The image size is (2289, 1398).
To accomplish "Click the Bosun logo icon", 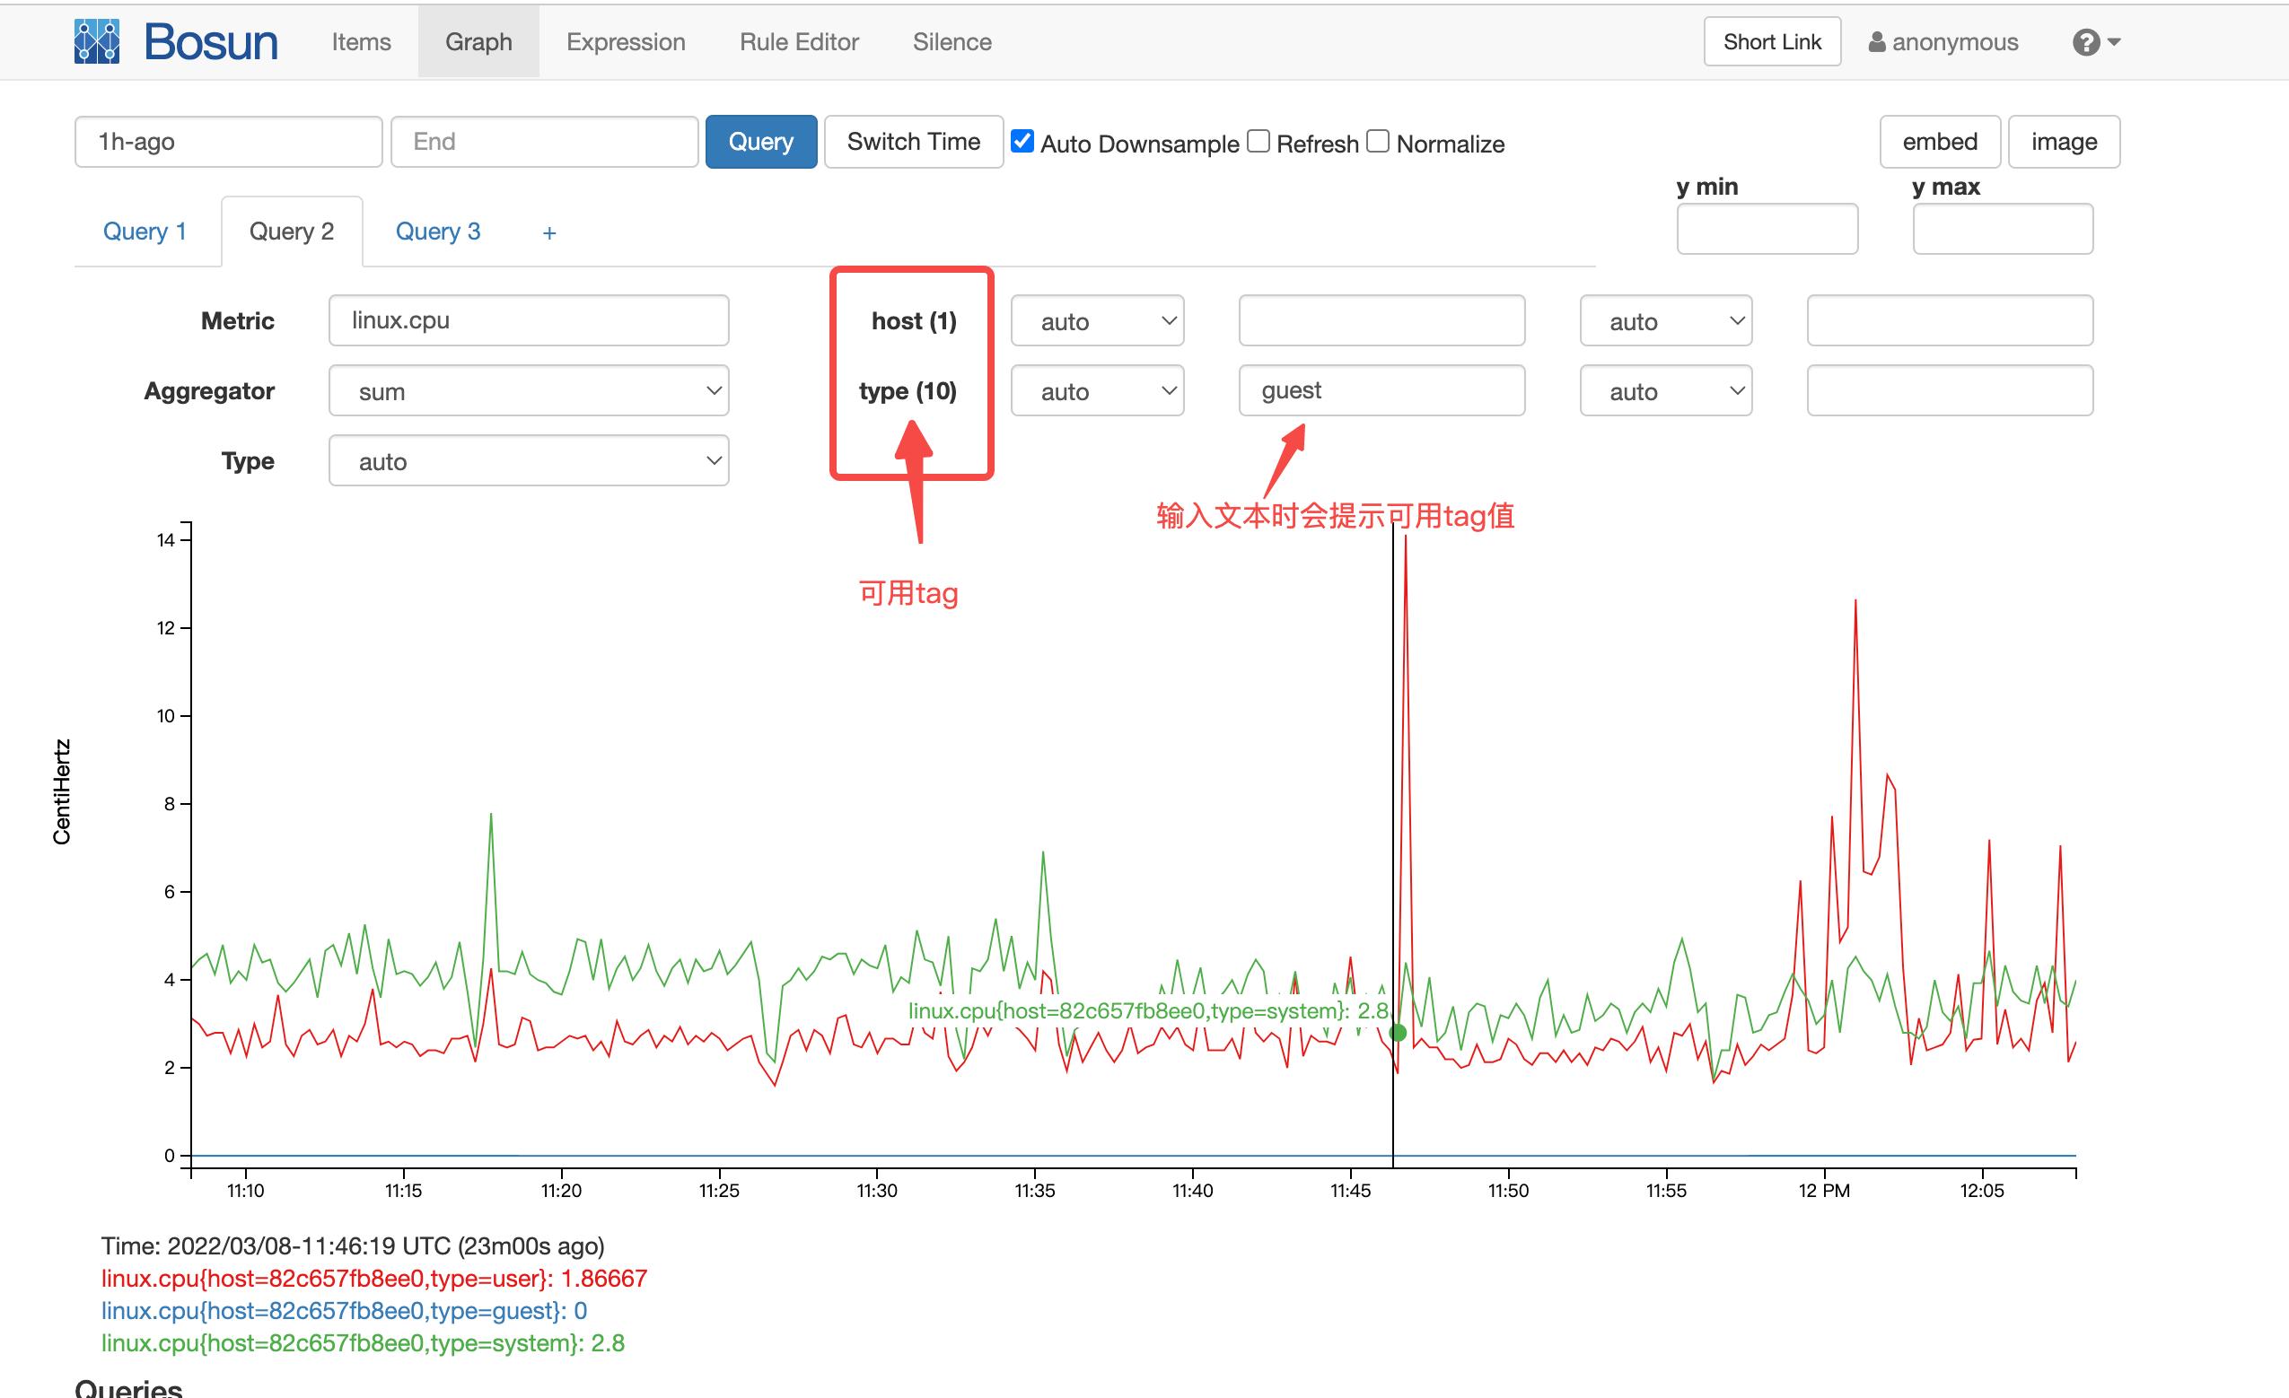I will coord(97,42).
